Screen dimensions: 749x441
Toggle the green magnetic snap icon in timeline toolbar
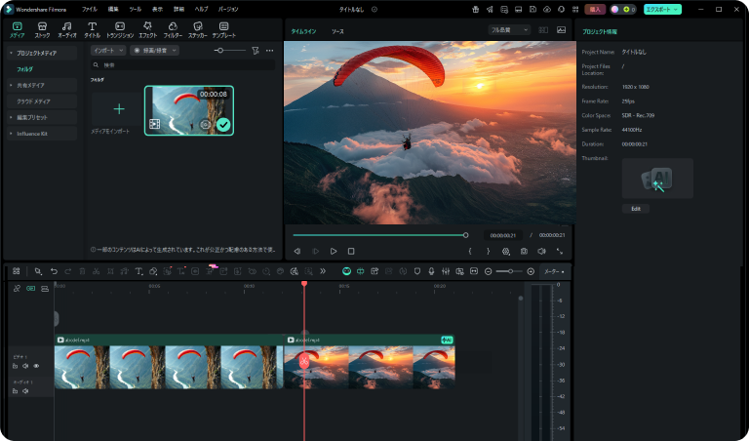360,271
